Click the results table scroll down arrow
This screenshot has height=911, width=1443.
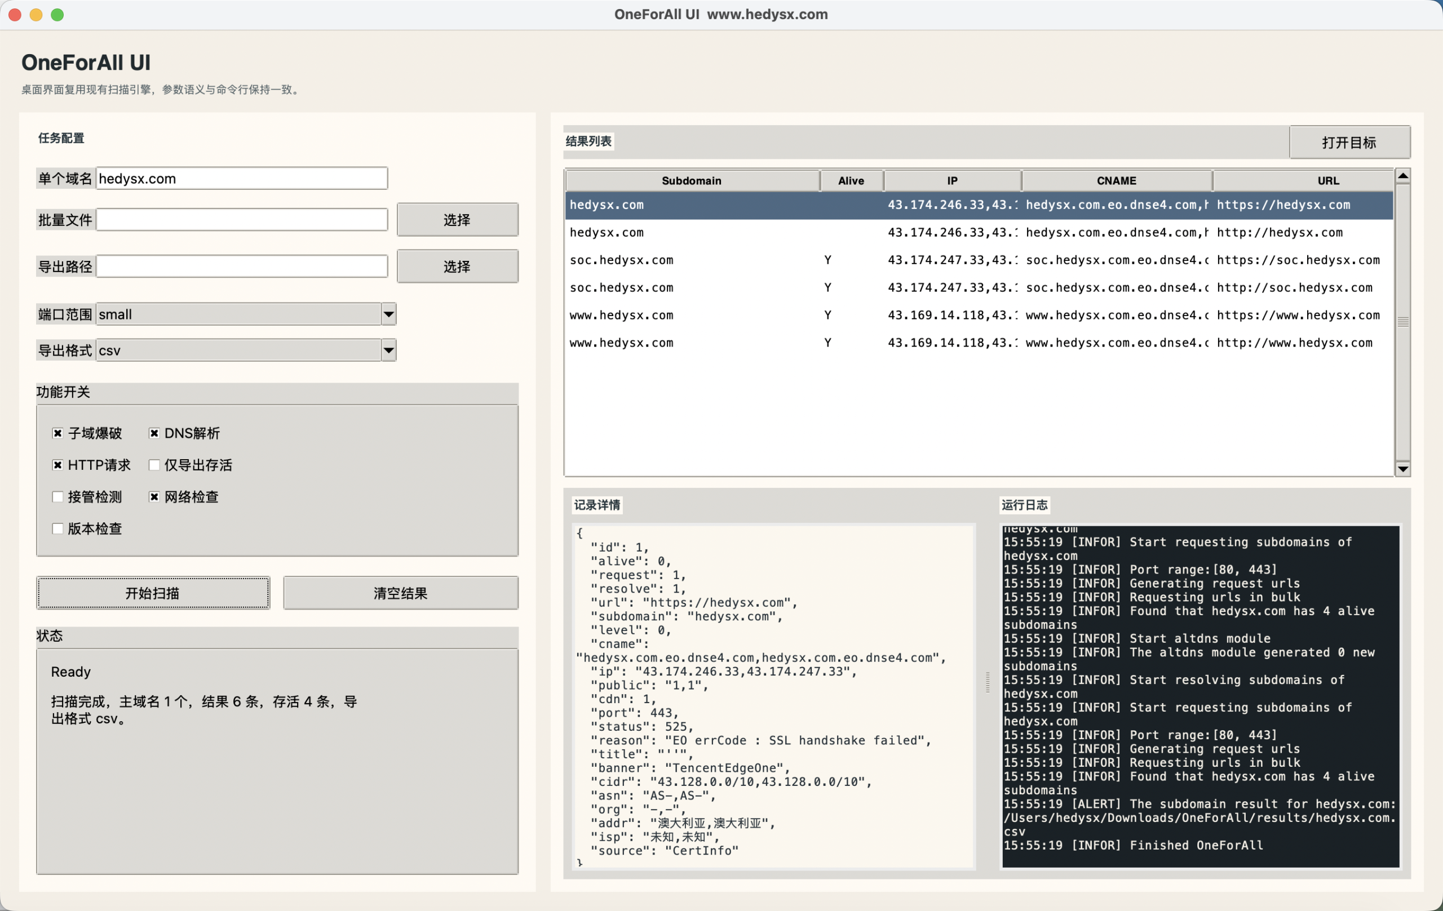click(x=1402, y=468)
